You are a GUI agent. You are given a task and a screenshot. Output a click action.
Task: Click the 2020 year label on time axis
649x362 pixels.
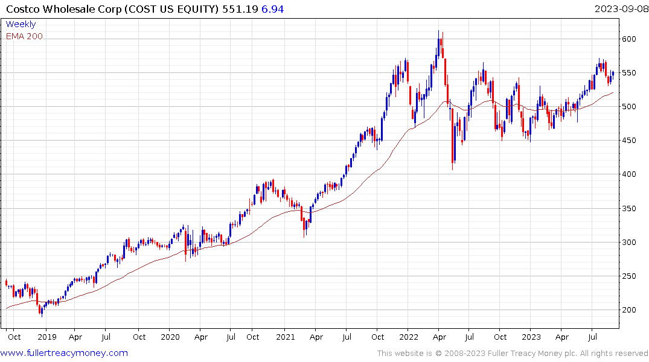pos(170,337)
